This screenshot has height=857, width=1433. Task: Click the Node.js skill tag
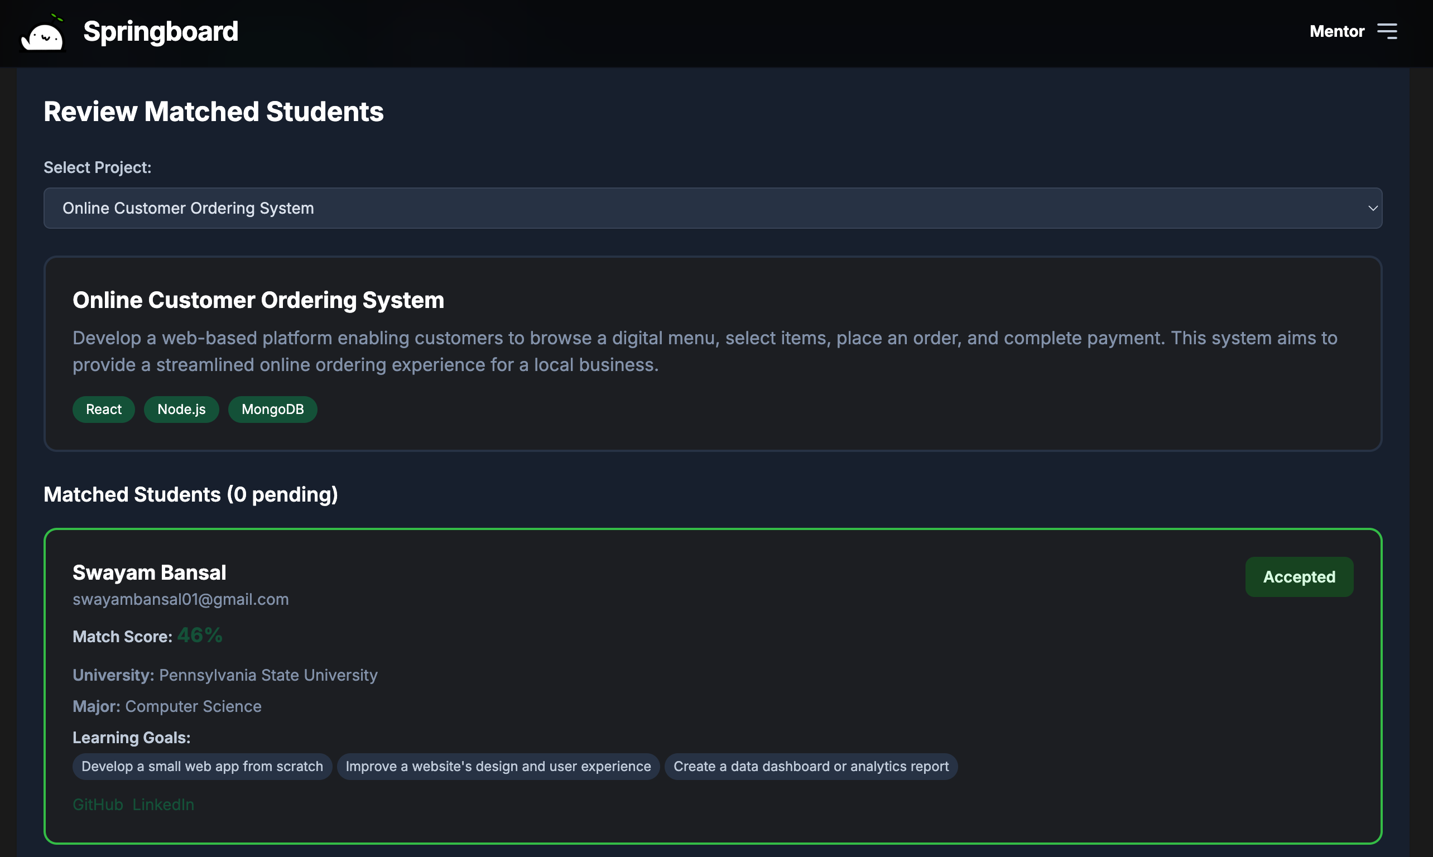pos(181,409)
